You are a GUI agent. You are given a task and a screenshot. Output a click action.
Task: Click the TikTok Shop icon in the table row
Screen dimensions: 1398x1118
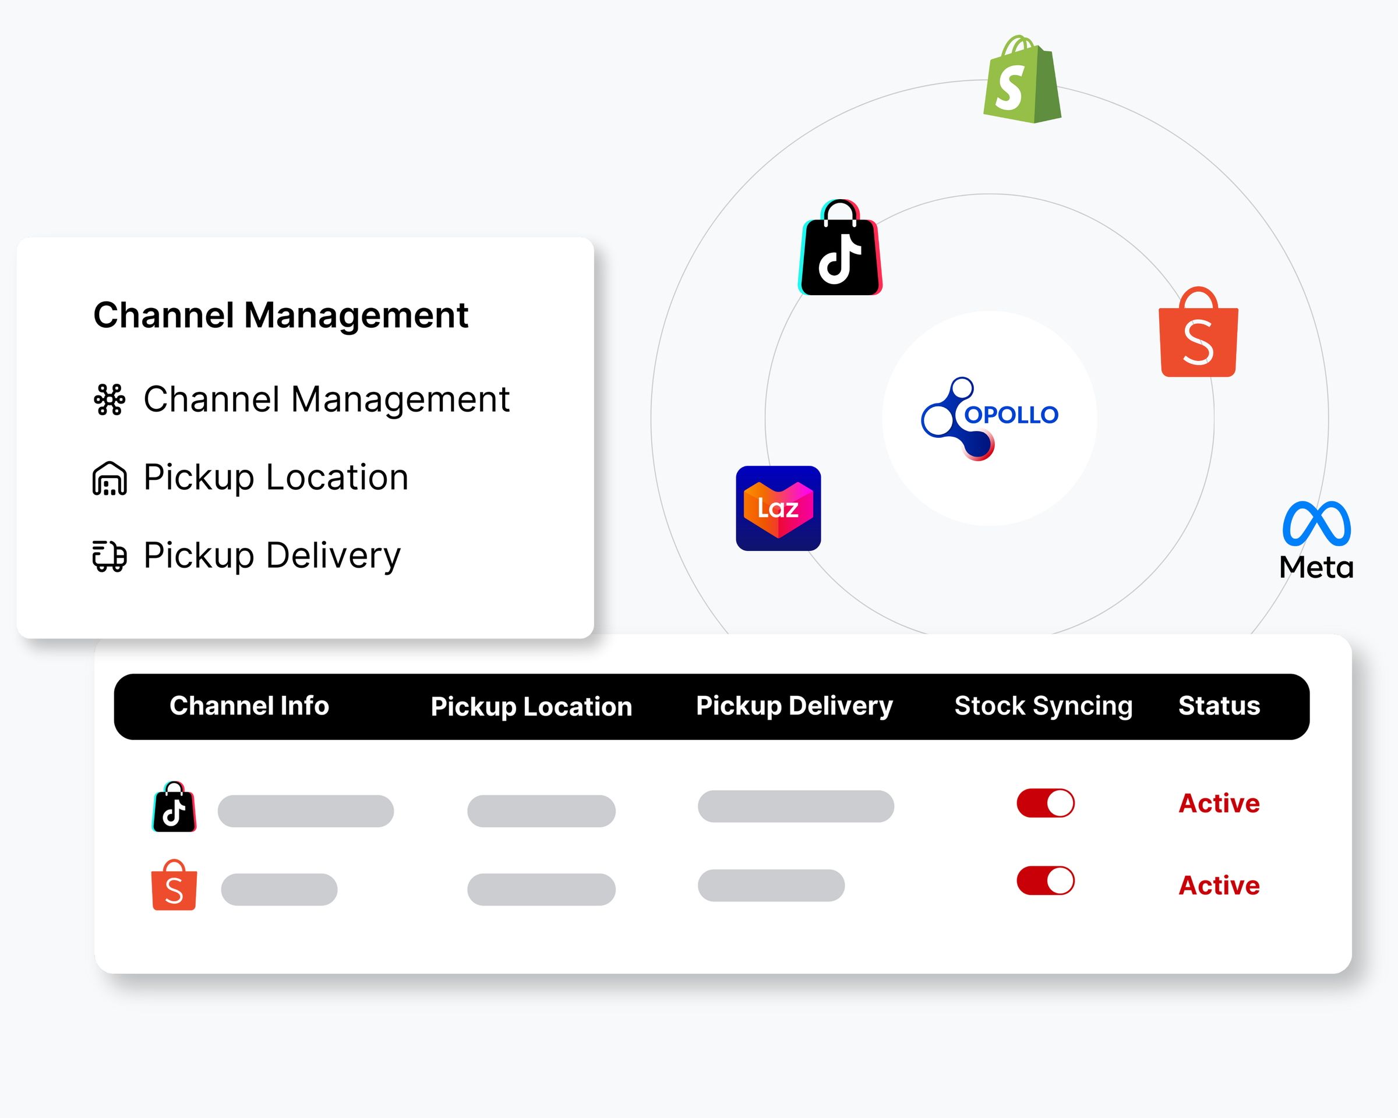click(x=173, y=806)
